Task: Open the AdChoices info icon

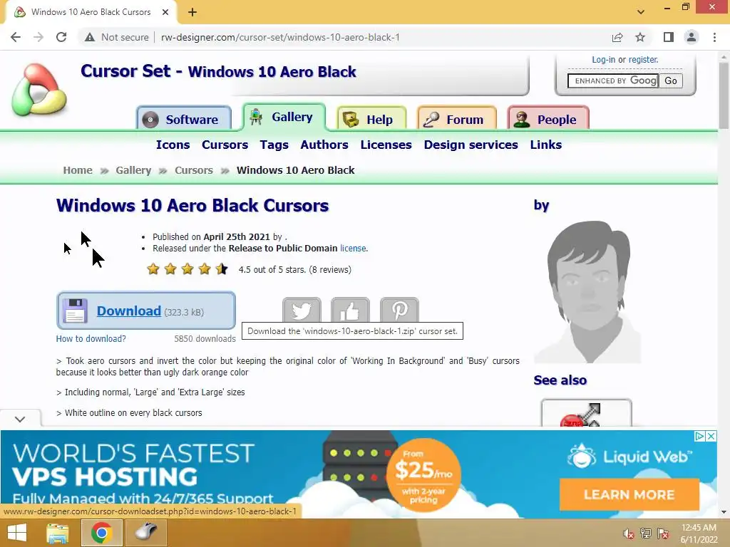Action: 700,437
